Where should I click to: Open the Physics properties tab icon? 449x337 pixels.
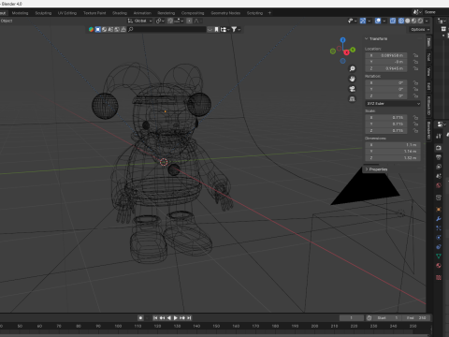tap(439, 238)
